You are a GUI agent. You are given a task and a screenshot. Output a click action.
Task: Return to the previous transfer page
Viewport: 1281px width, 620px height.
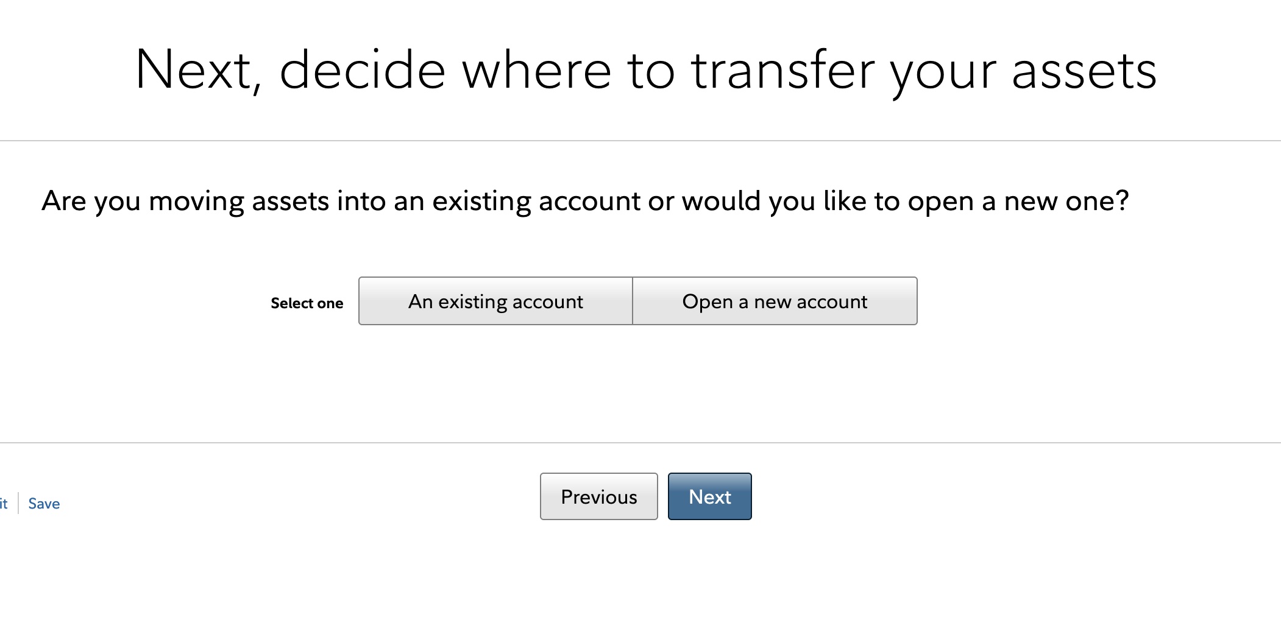pos(598,496)
